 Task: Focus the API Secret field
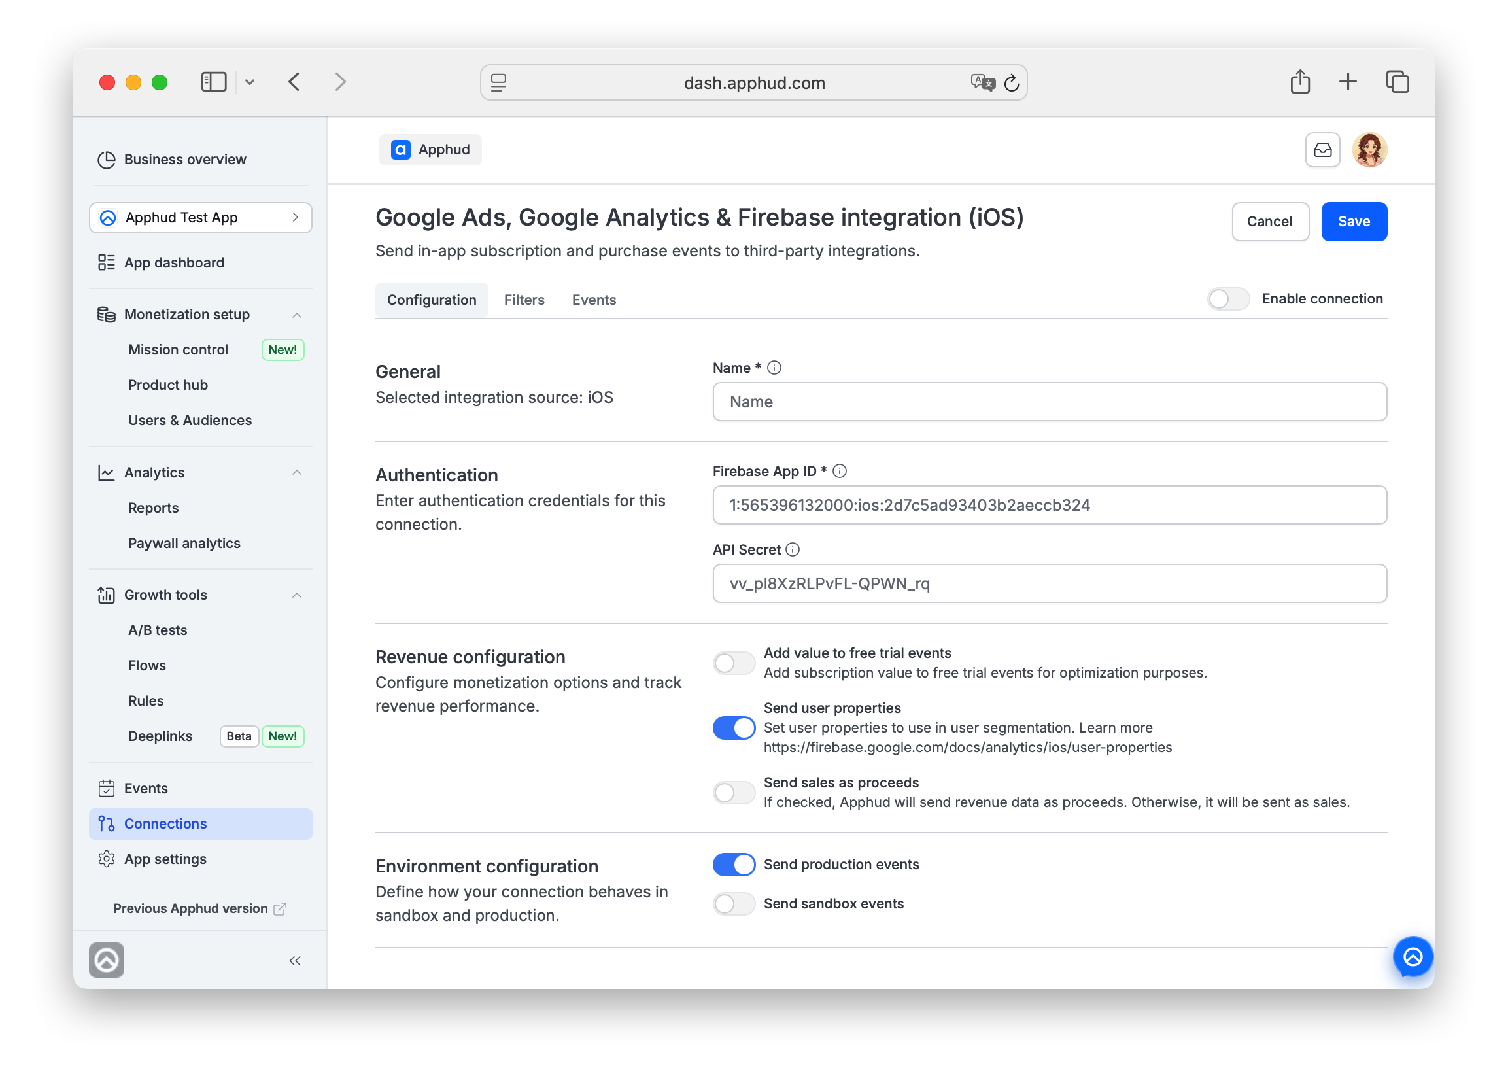pos(1049,583)
